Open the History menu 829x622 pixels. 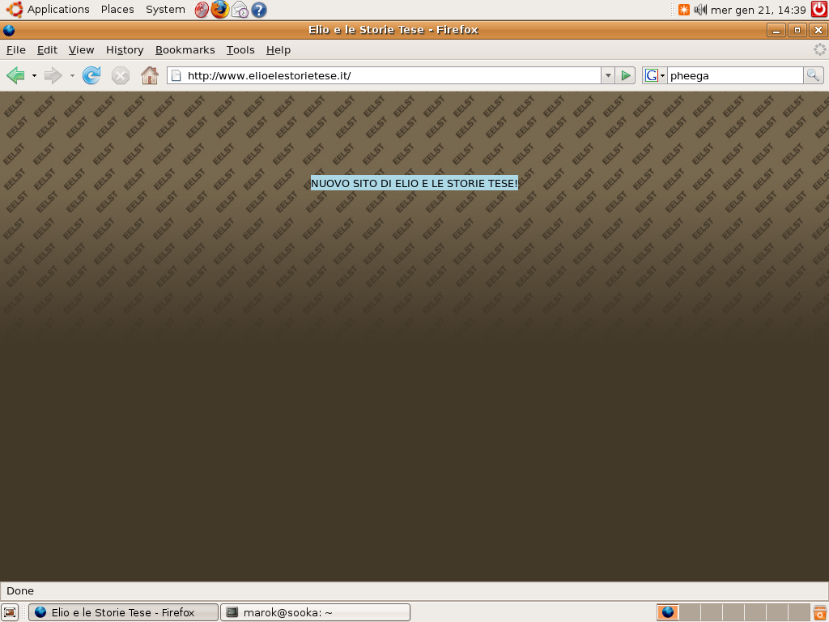(x=125, y=49)
